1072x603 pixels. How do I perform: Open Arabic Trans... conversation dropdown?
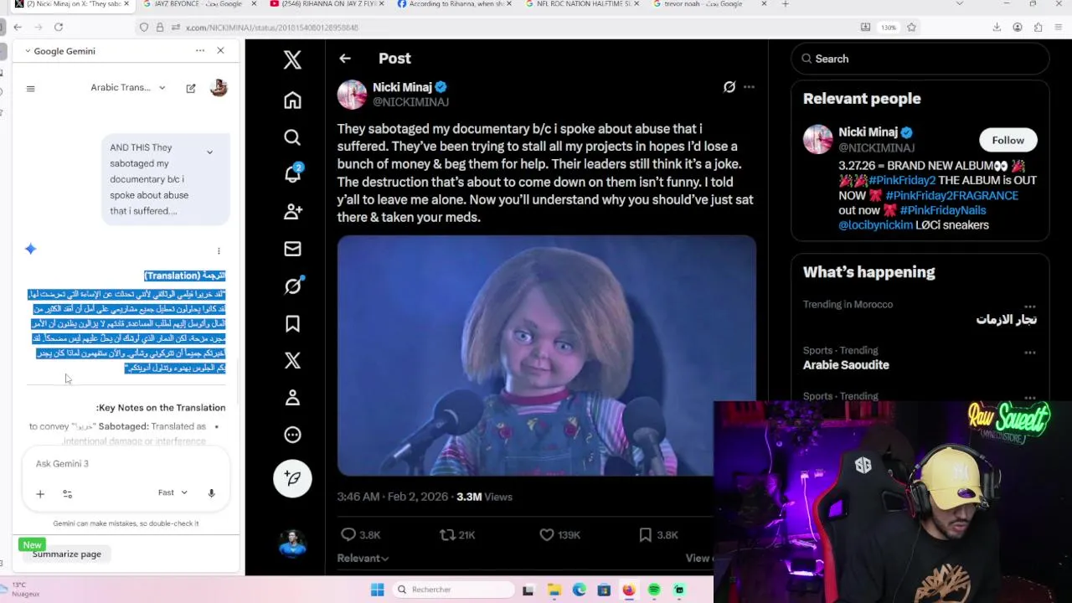click(x=128, y=87)
